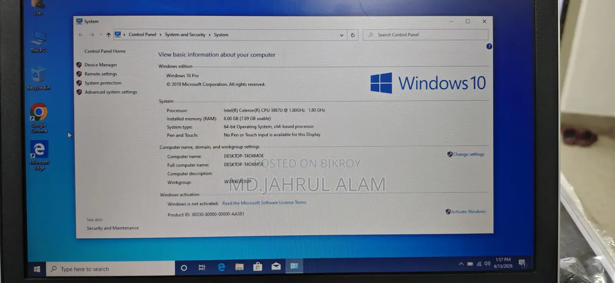Open Remote settings link

pos(101,74)
